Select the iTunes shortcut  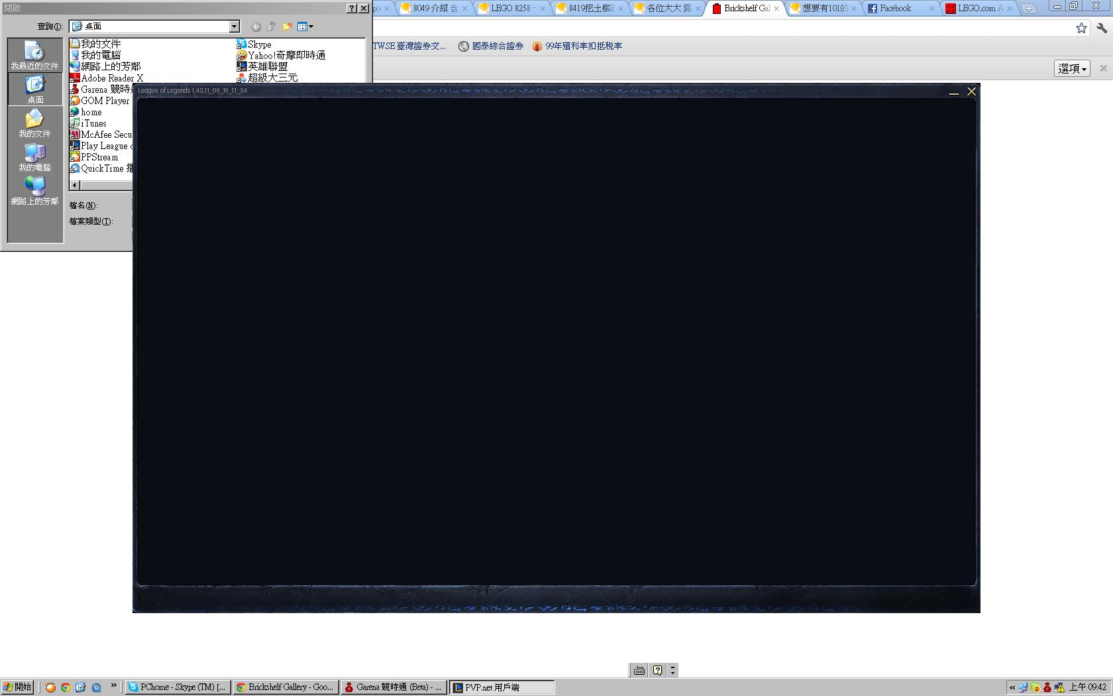(x=88, y=123)
